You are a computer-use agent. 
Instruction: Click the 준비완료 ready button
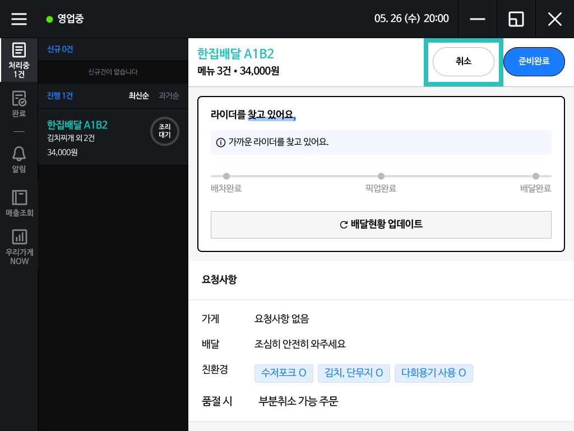point(534,62)
